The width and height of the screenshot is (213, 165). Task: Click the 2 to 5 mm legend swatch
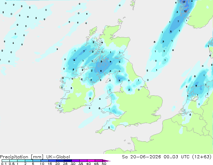(29, 161)
